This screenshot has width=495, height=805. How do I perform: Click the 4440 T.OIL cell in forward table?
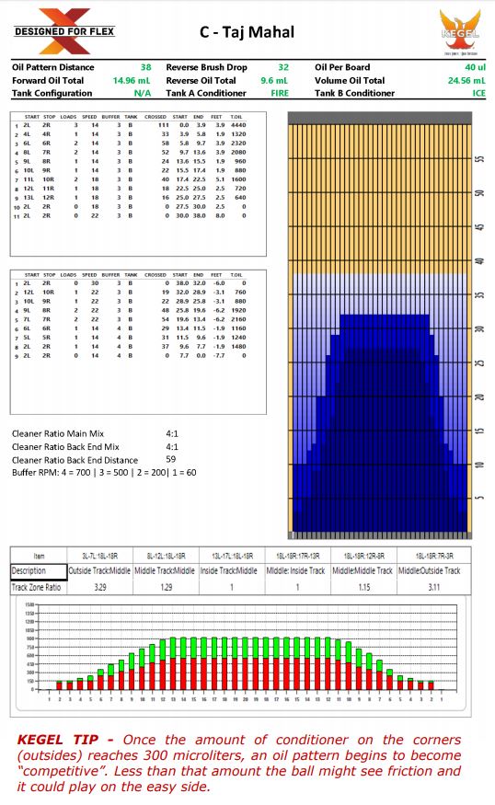point(238,125)
